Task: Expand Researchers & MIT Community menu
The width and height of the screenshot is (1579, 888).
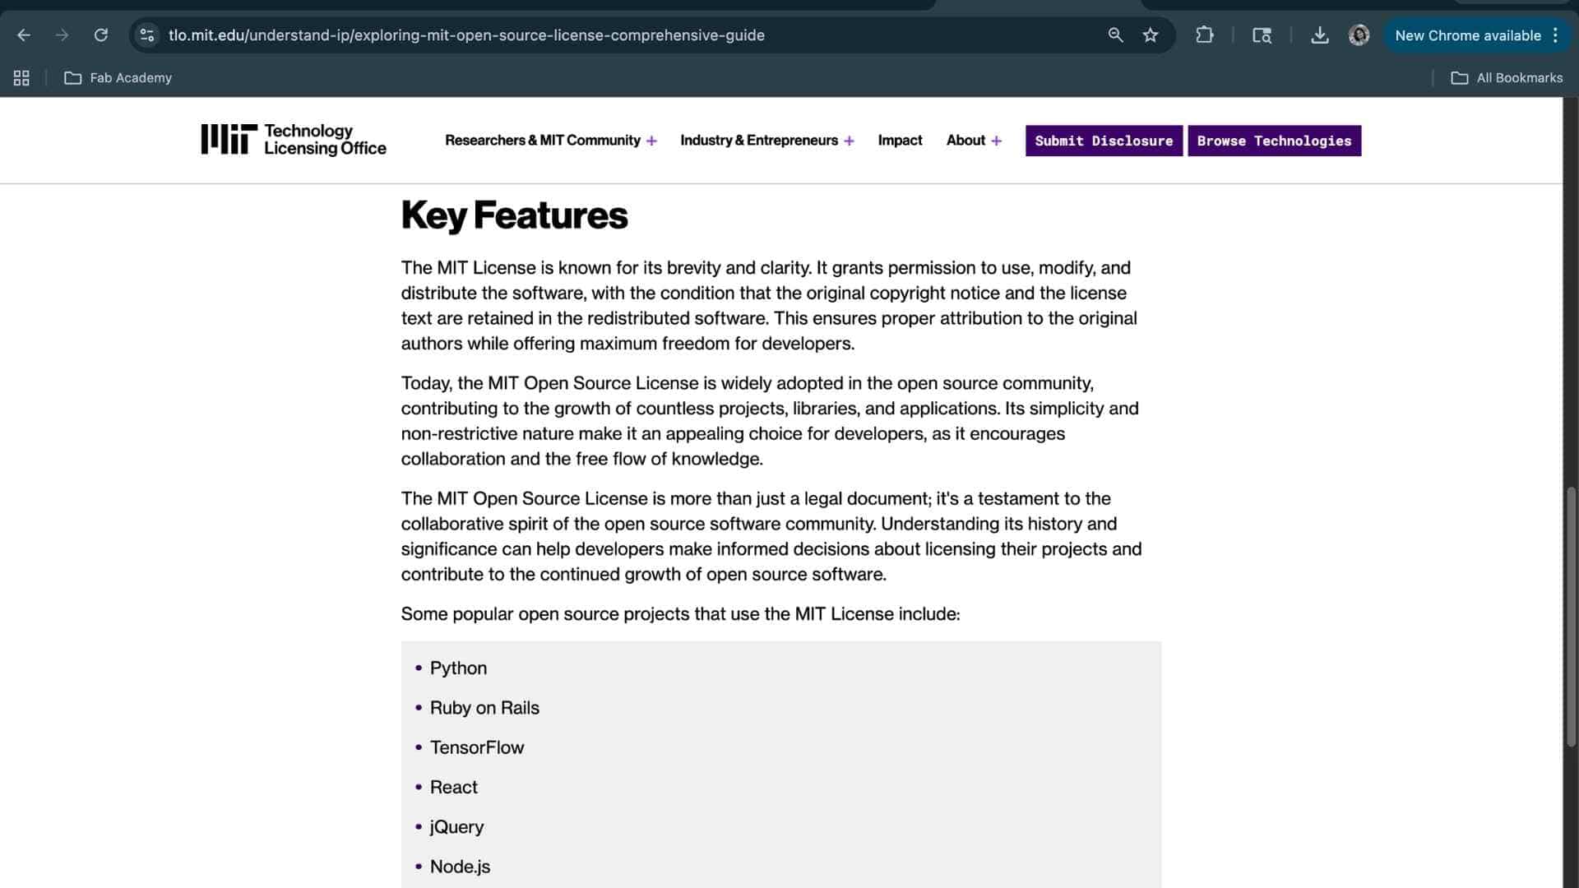Action: click(x=551, y=141)
